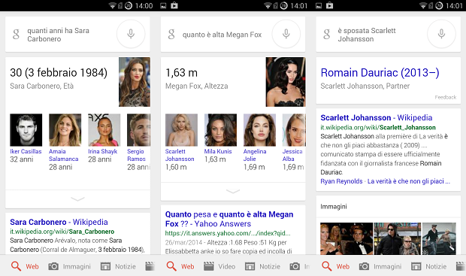
Task: Open Iker Casillas link
Action: (x=26, y=151)
